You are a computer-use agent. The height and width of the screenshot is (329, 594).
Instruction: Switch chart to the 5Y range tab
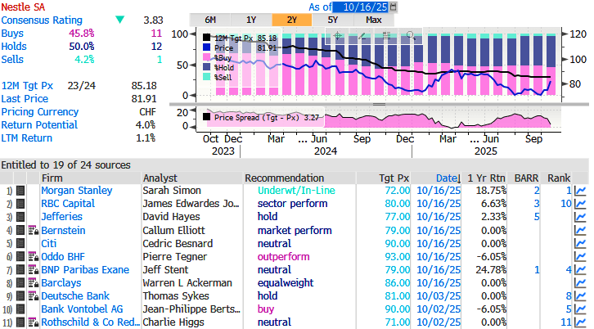point(333,19)
